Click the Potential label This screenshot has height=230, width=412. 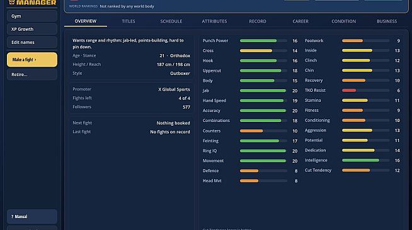[x=314, y=140]
